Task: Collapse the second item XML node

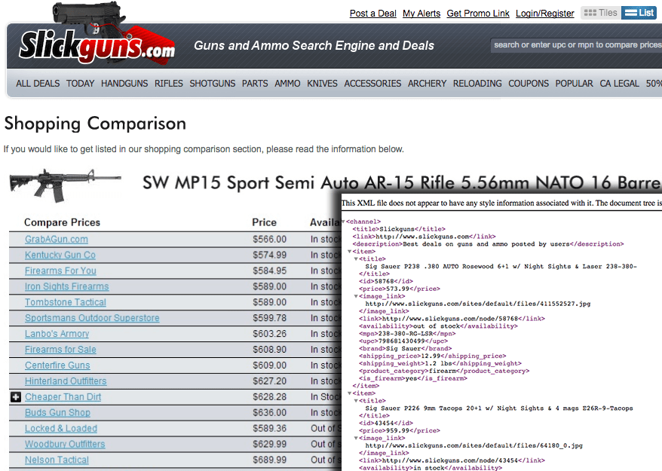Action: pyautogui.click(x=350, y=393)
